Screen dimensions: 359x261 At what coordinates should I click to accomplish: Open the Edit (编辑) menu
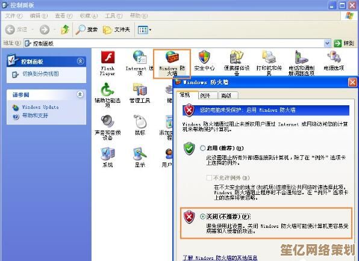point(39,16)
